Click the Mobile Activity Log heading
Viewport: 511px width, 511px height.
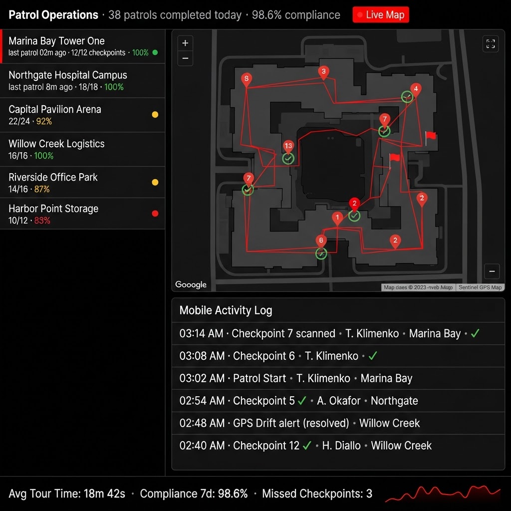tap(226, 310)
